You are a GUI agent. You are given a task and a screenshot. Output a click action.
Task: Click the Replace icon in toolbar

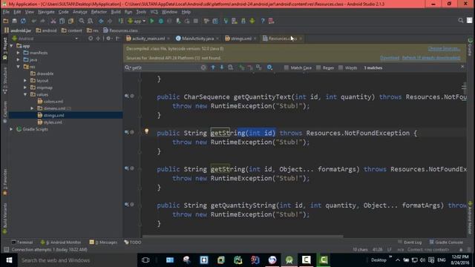[91, 21]
